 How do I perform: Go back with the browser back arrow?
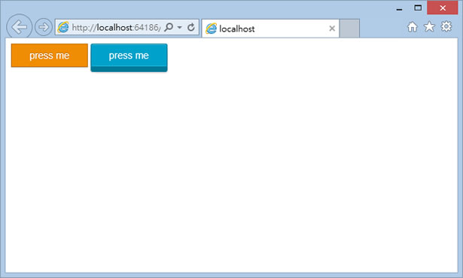coord(19,27)
